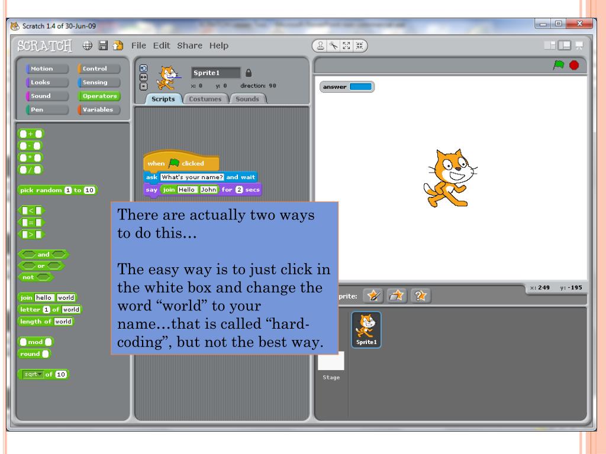The width and height of the screenshot is (606, 454).
Task: Click the 'or' boolean block
Action: tap(41, 266)
